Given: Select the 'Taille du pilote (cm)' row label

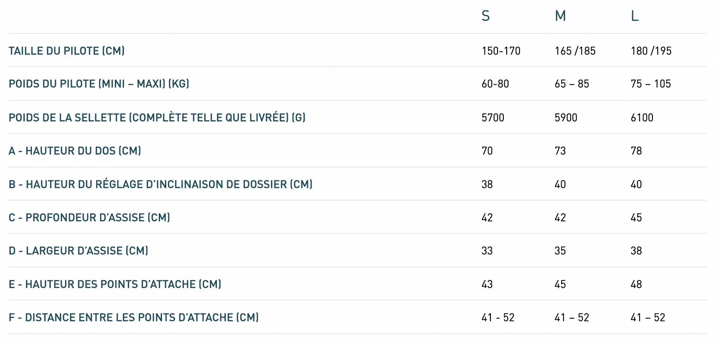Looking at the screenshot, I should point(66,51).
